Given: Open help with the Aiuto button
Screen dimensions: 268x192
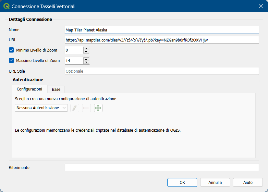Looking at the screenshot, I should (248, 183).
